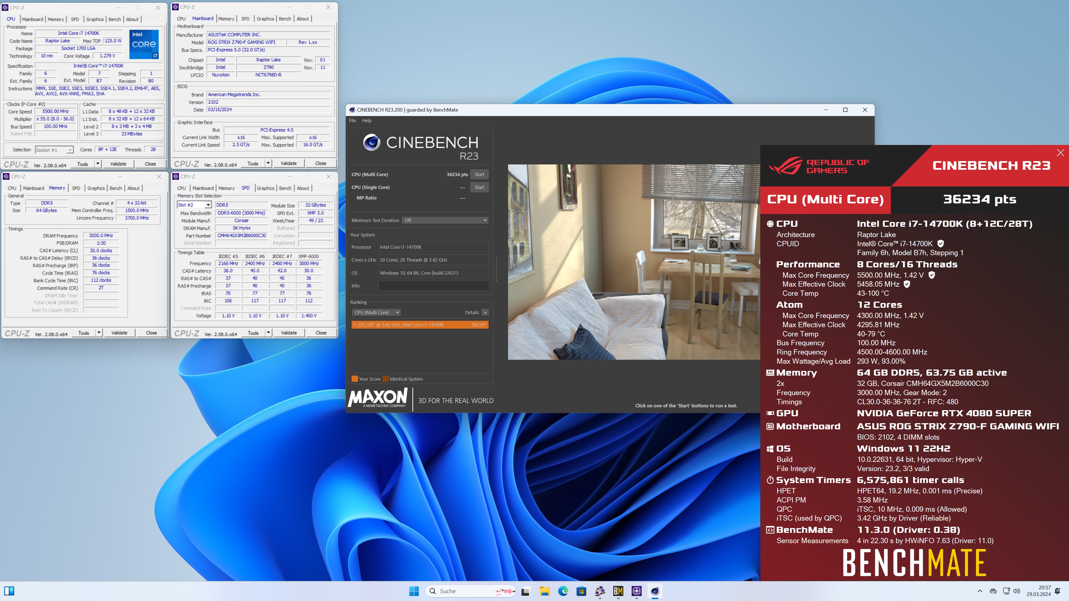Select SPD tab in Memory window
Image resolution: width=1069 pixels, height=601 pixels.
76,188
